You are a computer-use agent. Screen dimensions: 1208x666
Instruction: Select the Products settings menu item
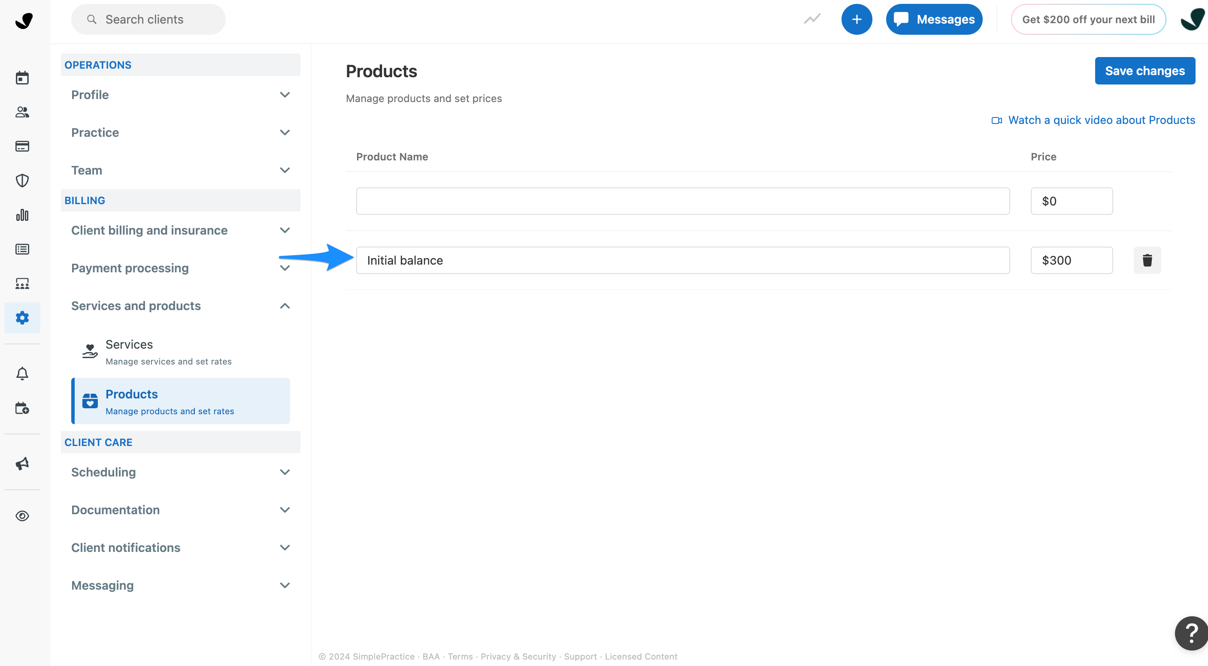pyautogui.click(x=181, y=401)
